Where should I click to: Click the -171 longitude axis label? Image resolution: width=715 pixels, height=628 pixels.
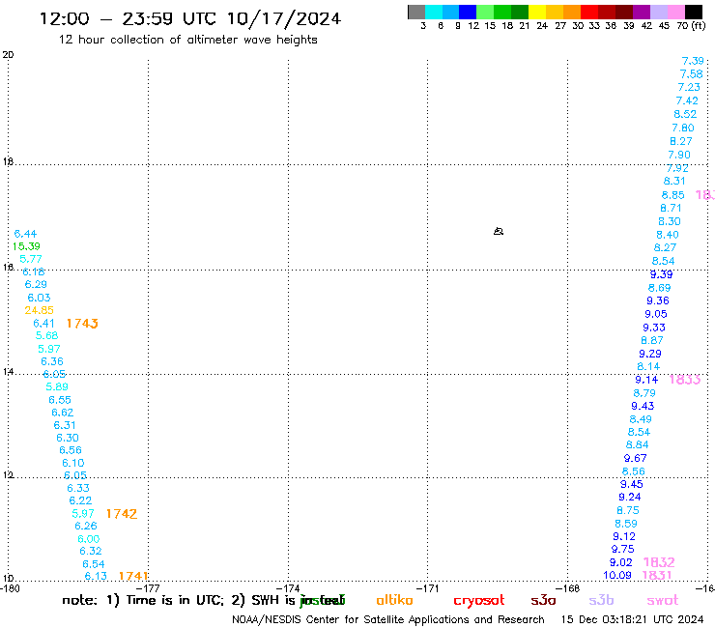click(428, 588)
